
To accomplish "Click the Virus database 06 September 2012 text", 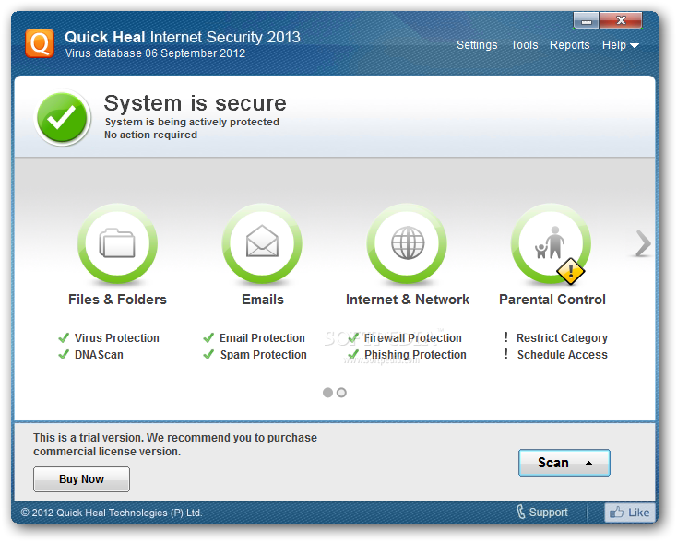I will (155, 53).
